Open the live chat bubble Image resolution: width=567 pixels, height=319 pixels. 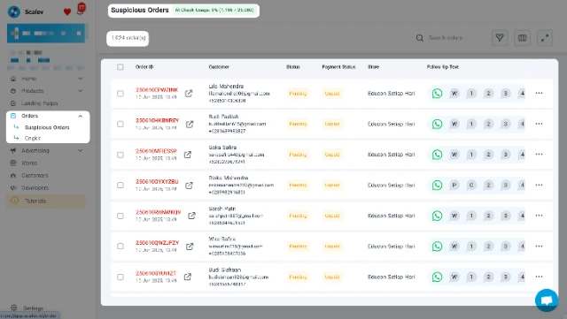pyautogui.click(x=547, y=300)
